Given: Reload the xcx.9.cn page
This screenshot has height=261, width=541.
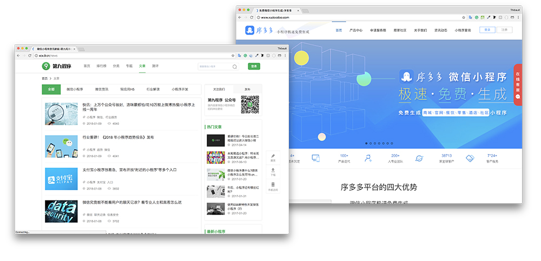Looking at the screenshot, I should tap(30, 56).
